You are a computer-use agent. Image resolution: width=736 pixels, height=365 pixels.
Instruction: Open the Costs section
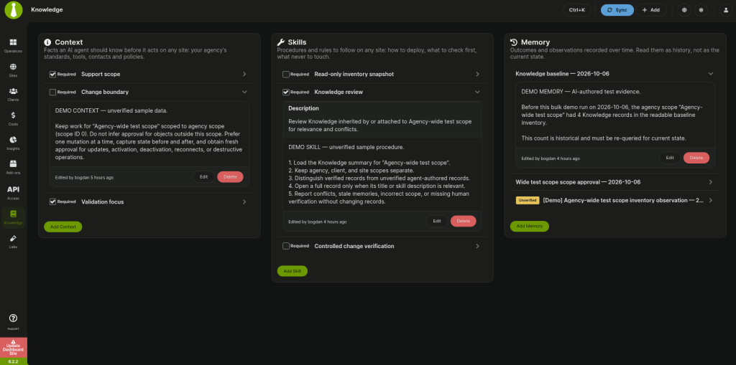tap(13, 118)
